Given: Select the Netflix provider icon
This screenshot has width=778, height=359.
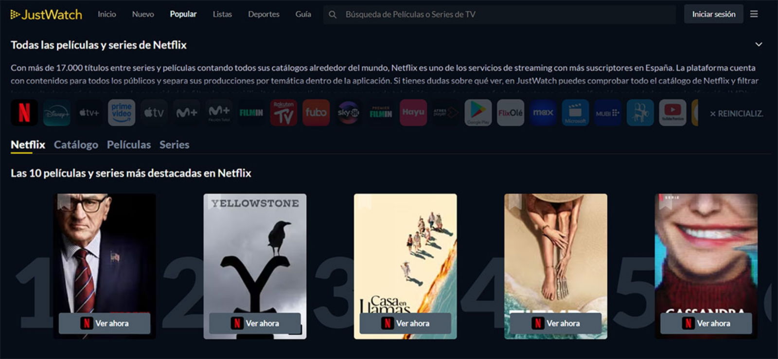Looking at the screenshot, I should pos(24,113).
